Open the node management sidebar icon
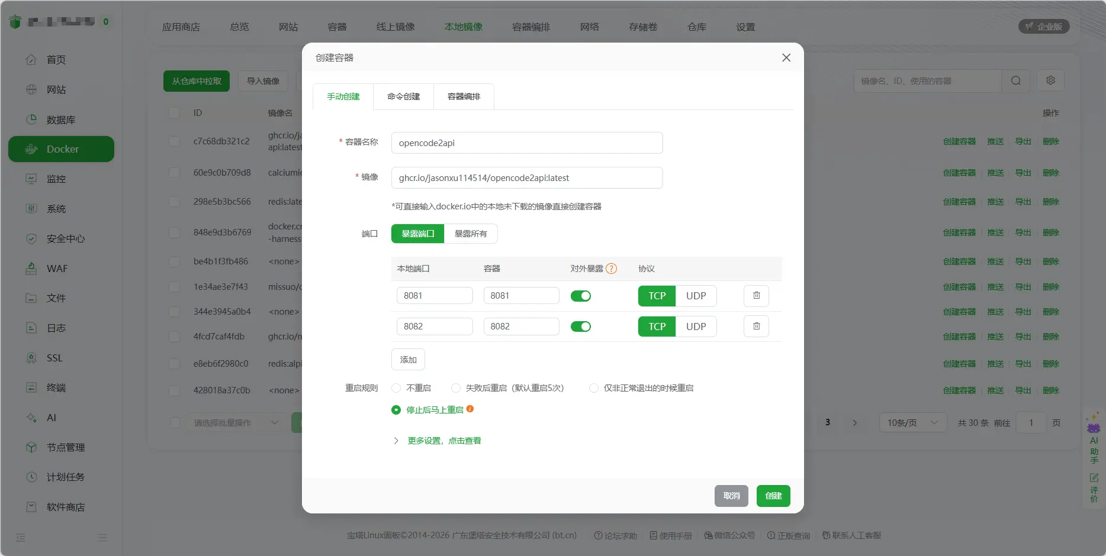Image resolution: width=1106 pixels, height=556 pixels. coord(31,447)
